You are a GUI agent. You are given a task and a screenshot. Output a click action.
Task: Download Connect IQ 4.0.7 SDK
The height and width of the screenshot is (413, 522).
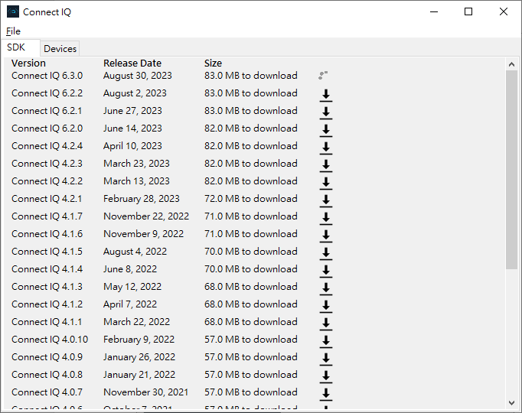pyautogui.click(x=326, y=395)
